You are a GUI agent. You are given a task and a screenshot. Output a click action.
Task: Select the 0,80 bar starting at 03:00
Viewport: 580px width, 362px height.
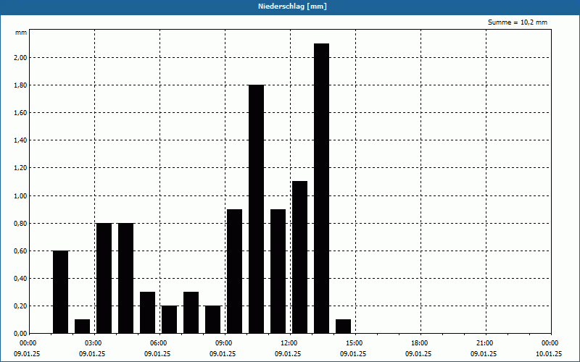point(104,278)
